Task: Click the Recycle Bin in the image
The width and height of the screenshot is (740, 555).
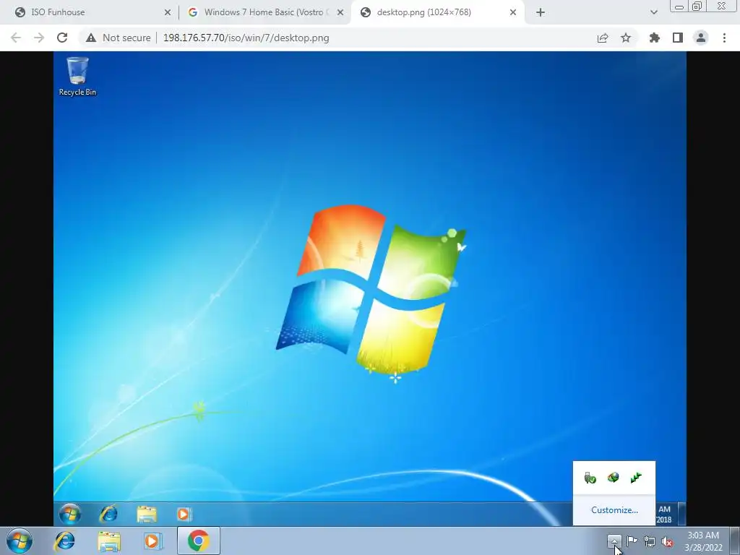Action: pyautogui.click(x=77, y=77)
